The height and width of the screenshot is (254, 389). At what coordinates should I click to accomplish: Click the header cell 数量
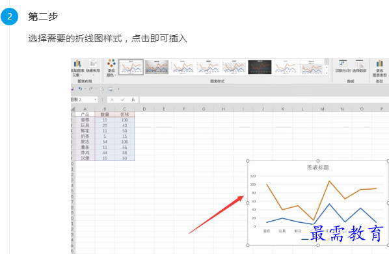tap(105, 114)
